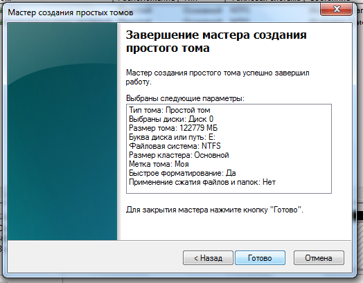
Task: Select 'Применение сжатия файлов и папок: Нет' line
Action: click(202, 182)
